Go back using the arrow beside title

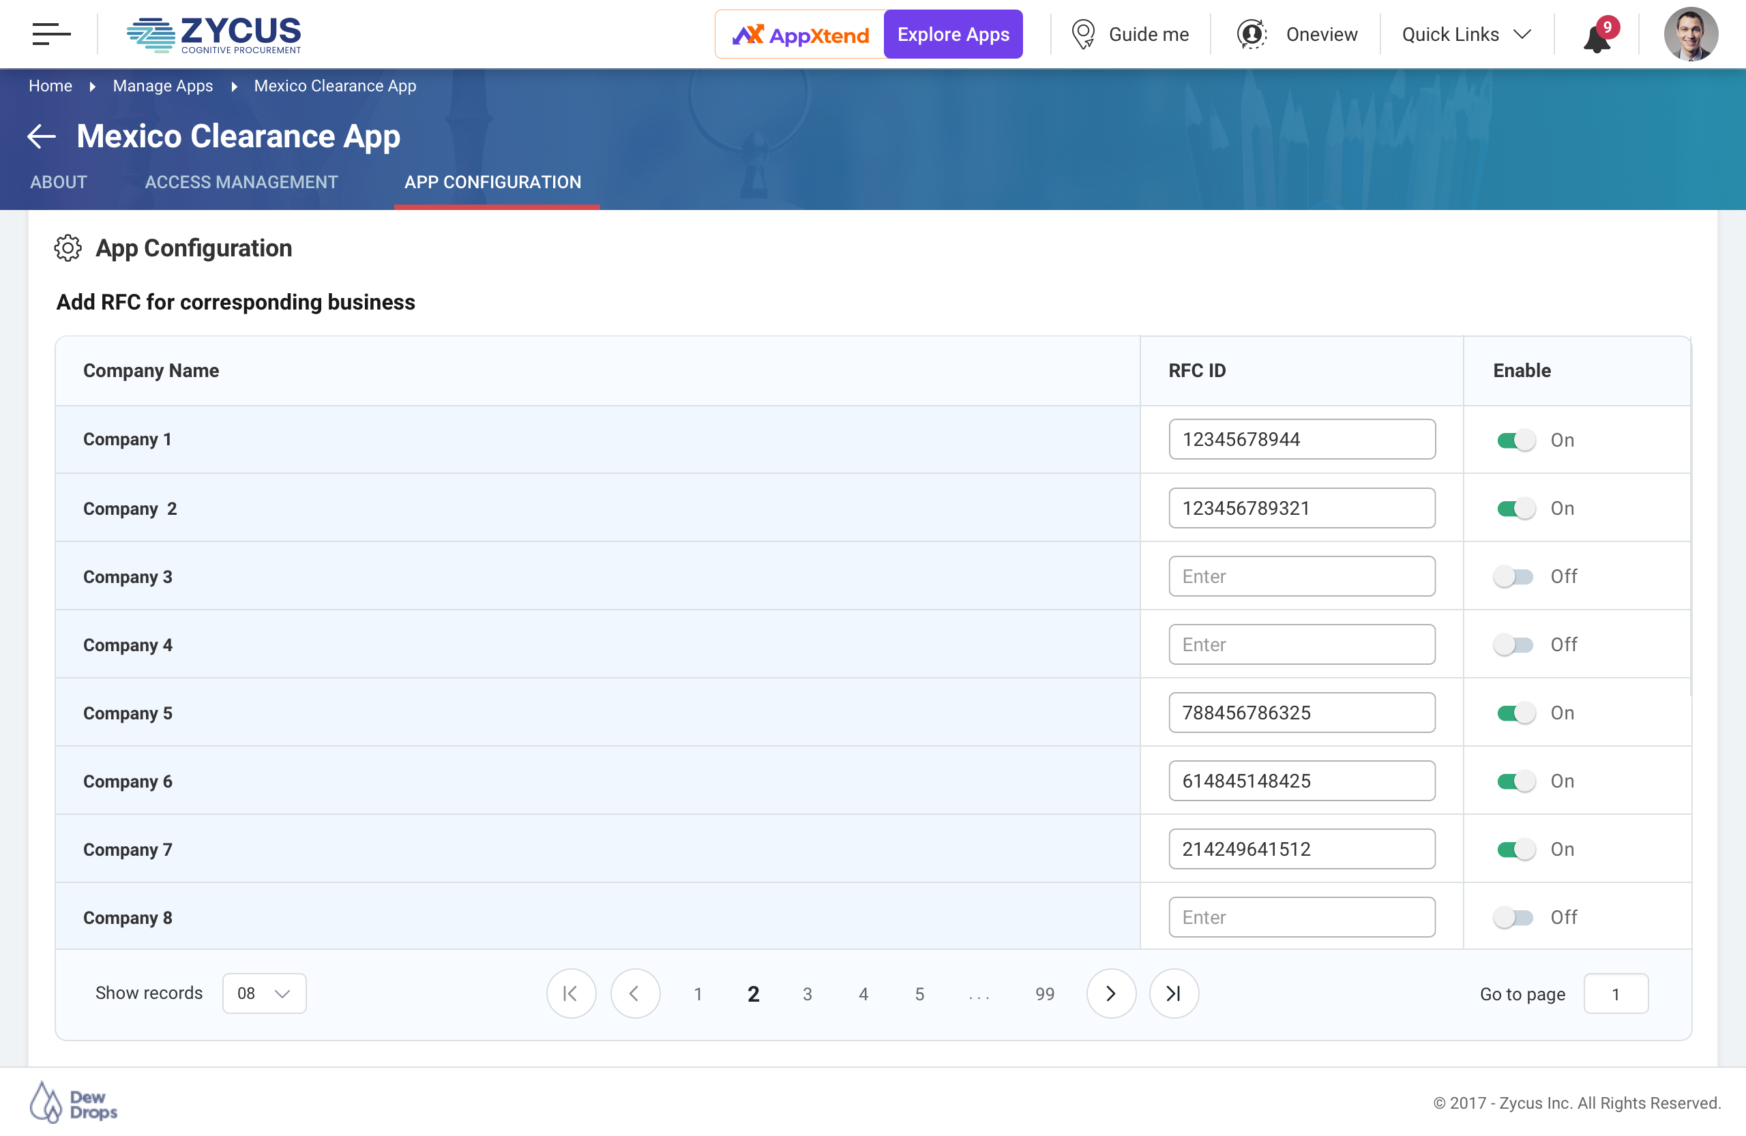(42, 136)
